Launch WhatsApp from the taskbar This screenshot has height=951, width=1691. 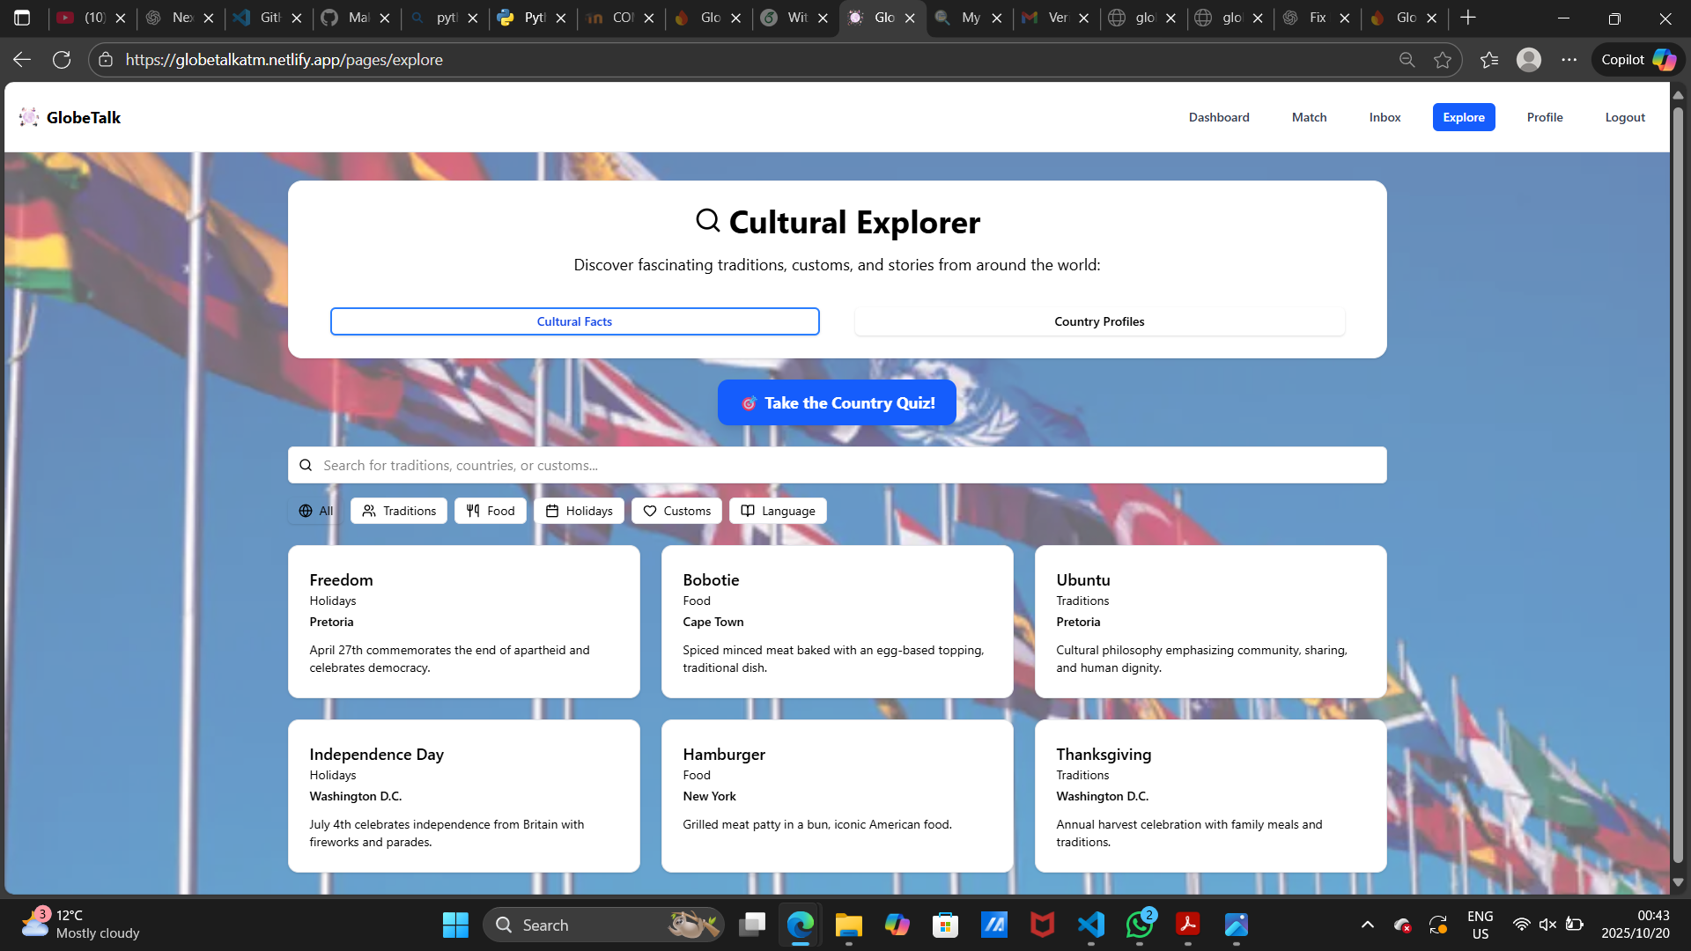1138,925
